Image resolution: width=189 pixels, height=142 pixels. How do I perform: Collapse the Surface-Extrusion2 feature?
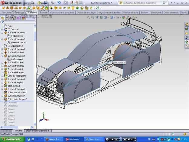(2, 39)
